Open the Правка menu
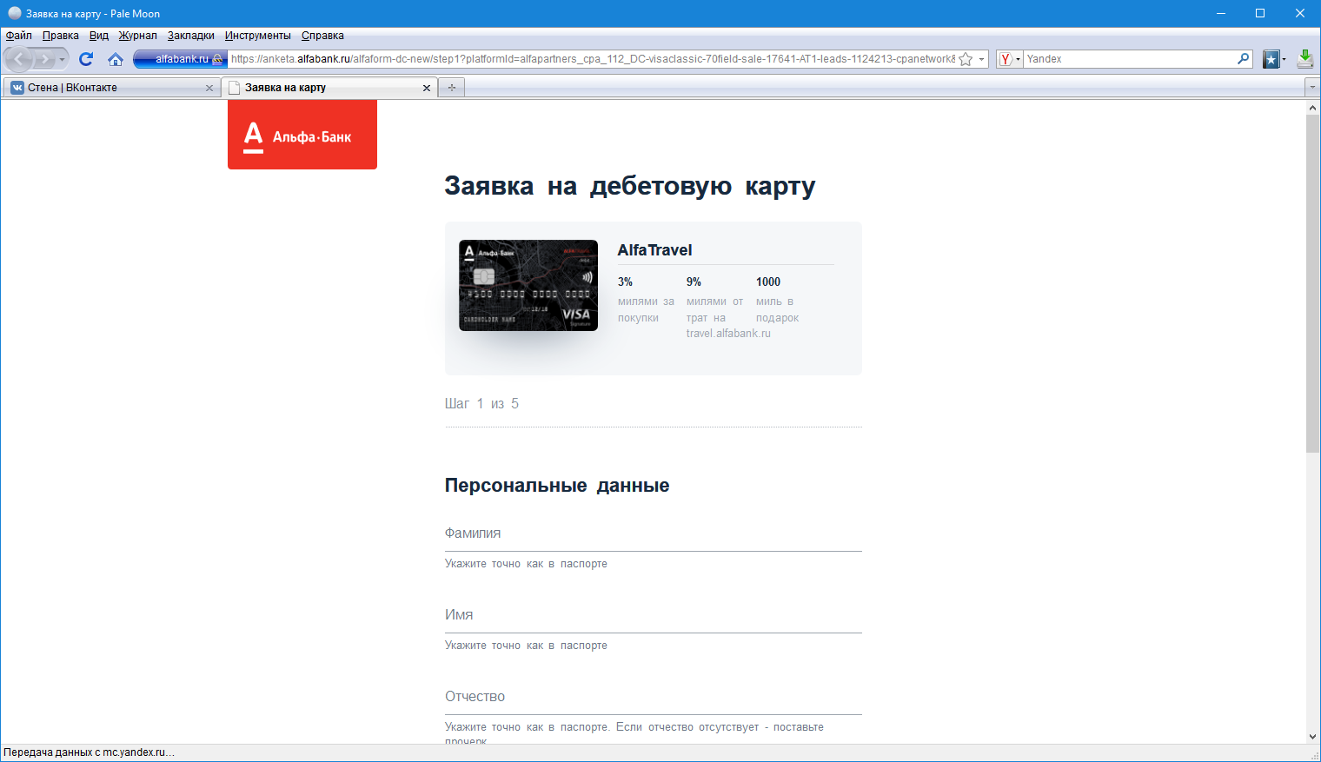Image resolution: width=1321 pixels, height=762 pixels. [x=61, y=36]
